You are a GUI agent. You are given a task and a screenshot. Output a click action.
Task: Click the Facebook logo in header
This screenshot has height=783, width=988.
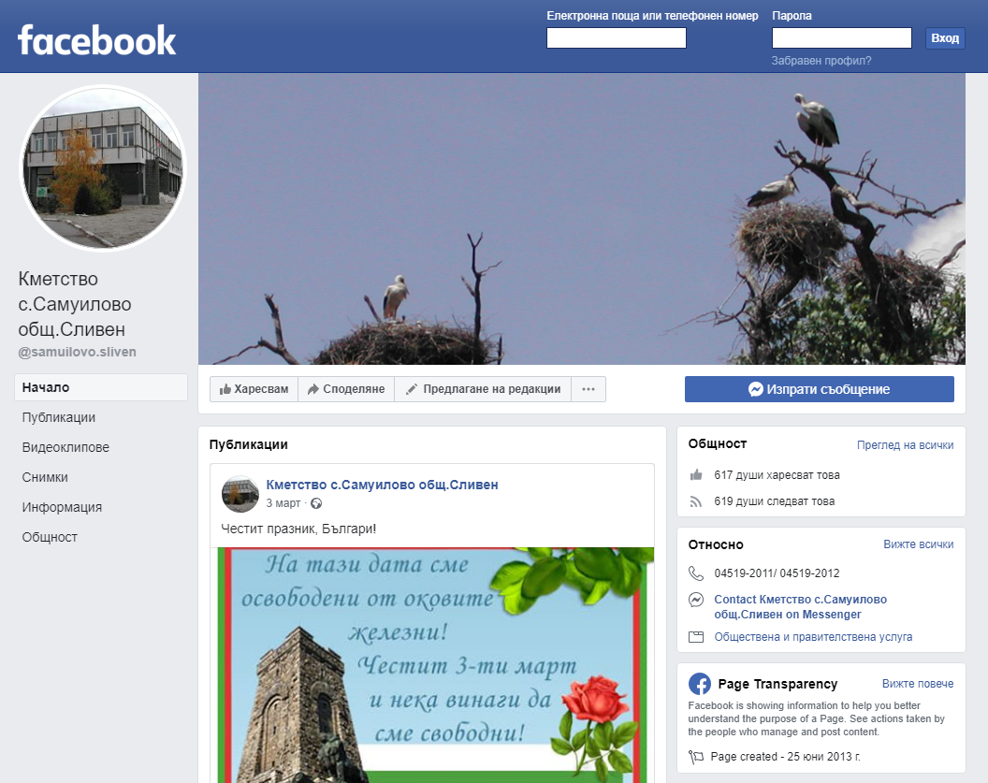pyautogui.click(x=97, y=40)
